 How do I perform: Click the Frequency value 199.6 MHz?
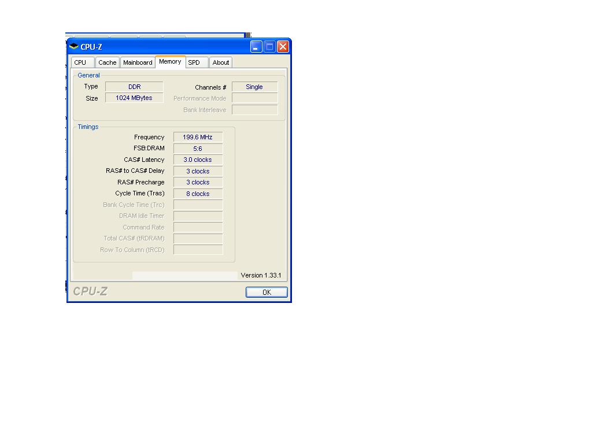pyautogui.click(x=198, y=137)
